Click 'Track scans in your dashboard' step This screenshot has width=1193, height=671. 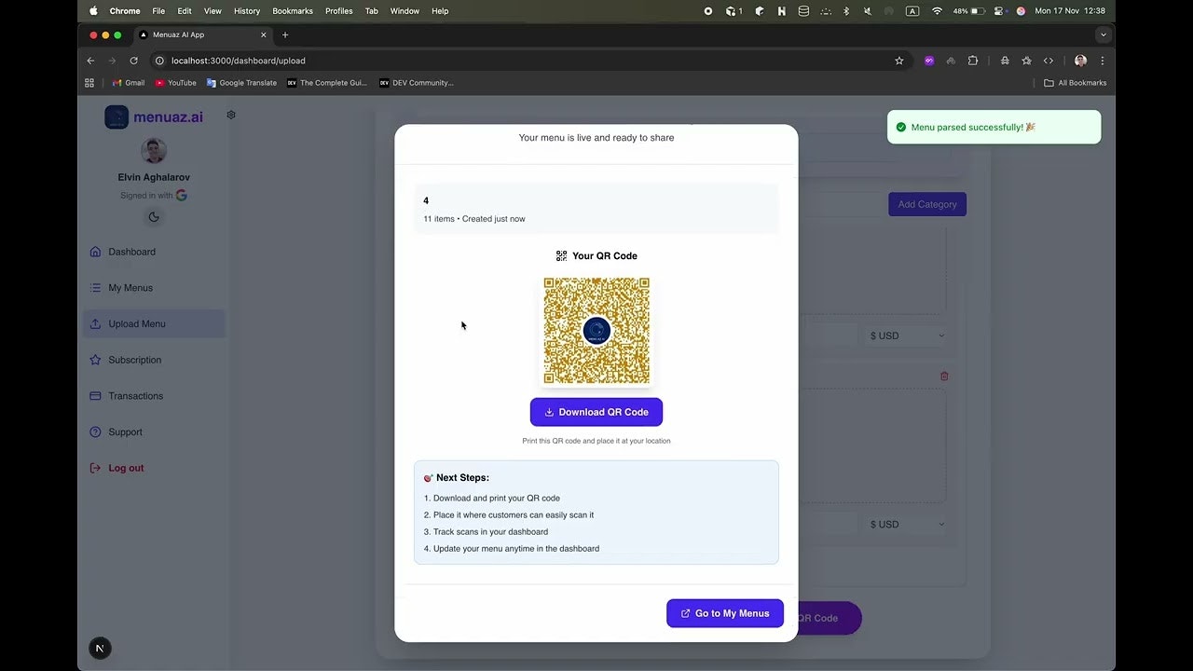coord(486,532)
